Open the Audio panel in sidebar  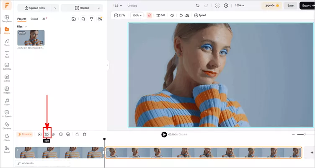coord(7,102)
